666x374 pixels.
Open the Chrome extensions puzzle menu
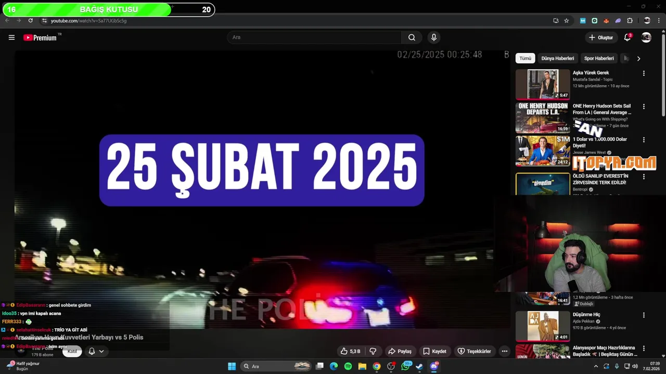(630, 21)
